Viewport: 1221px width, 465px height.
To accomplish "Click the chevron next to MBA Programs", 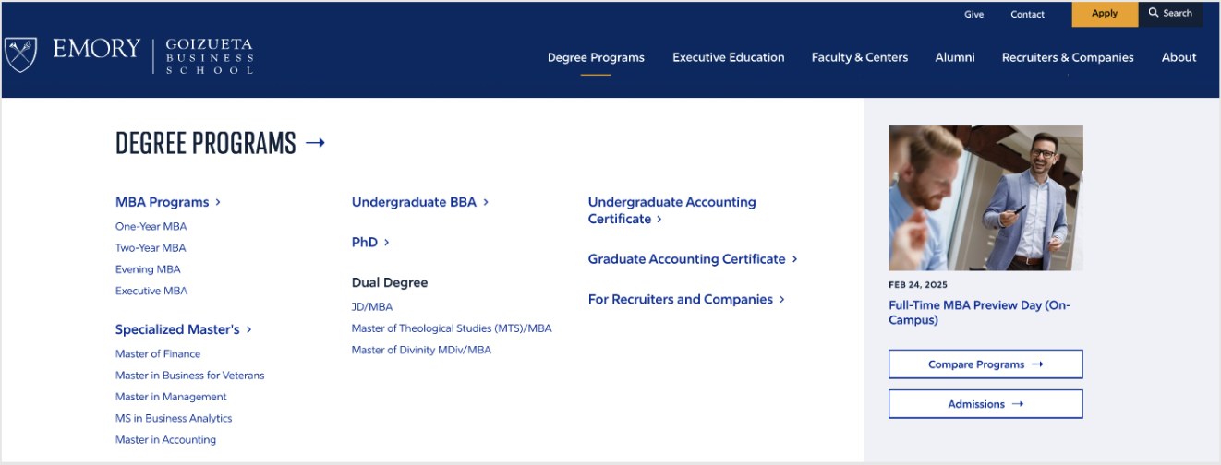I will pyautogui.click(x=218, y=202).
